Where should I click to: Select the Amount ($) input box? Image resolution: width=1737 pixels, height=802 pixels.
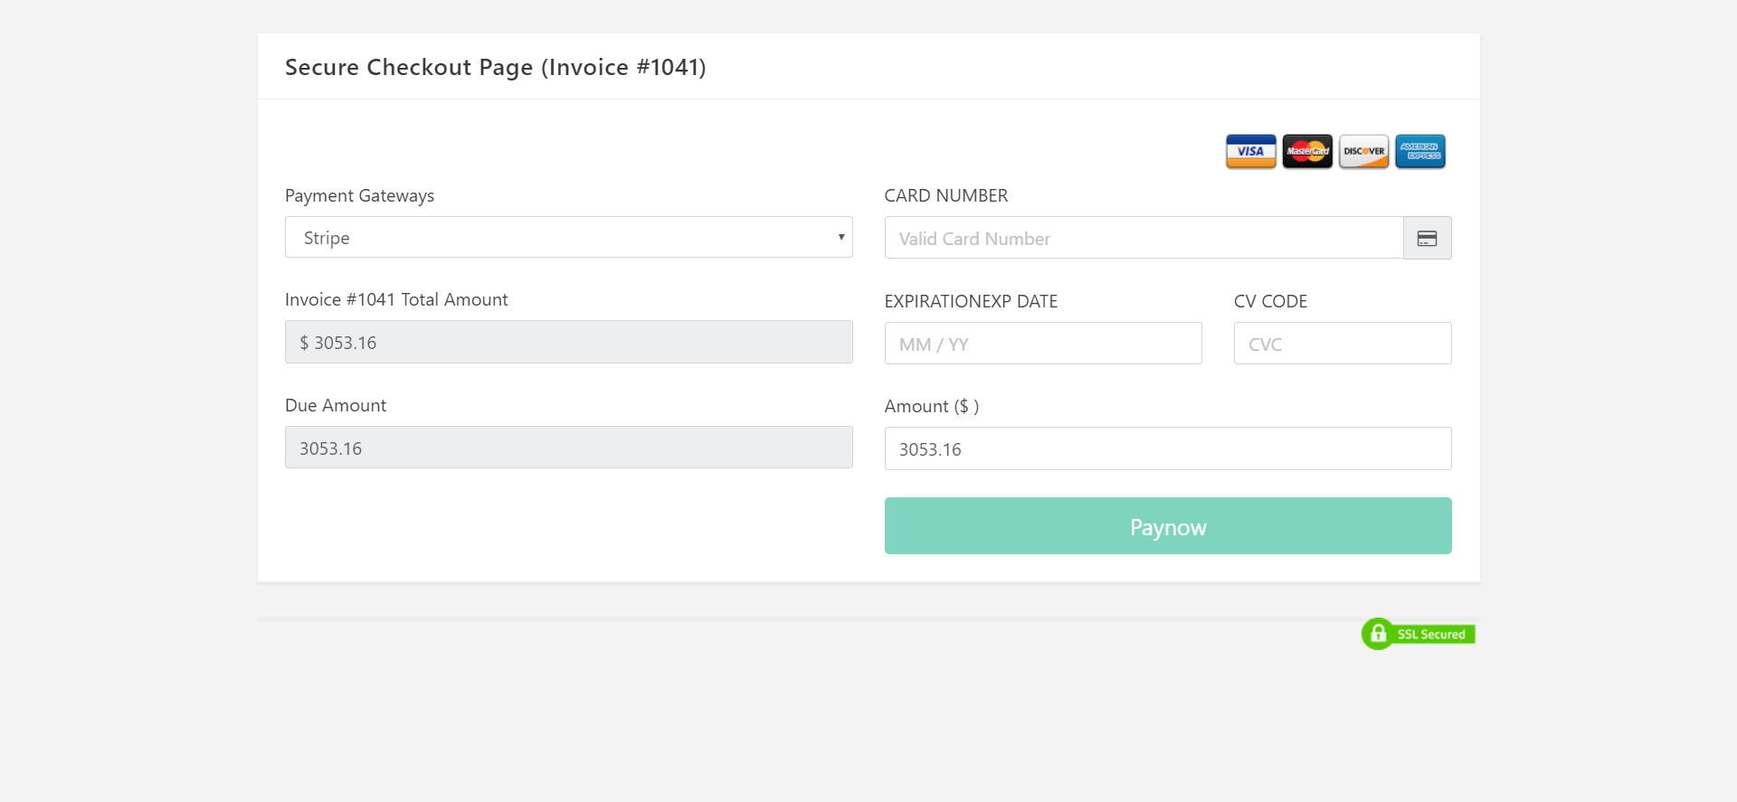1167,449
